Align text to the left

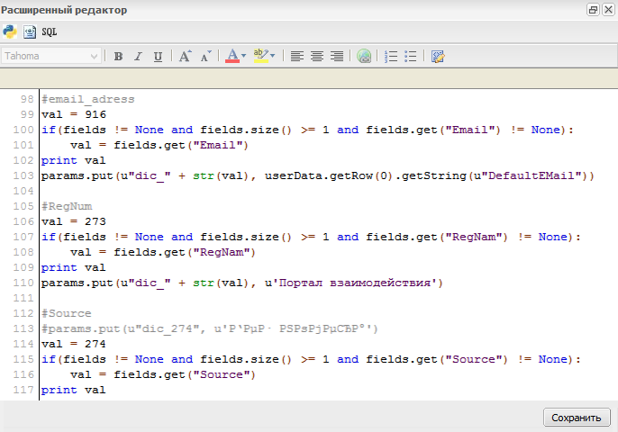pos(297,56)
